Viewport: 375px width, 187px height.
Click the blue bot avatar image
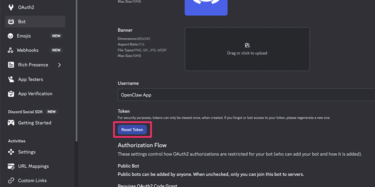click(206, 7)
